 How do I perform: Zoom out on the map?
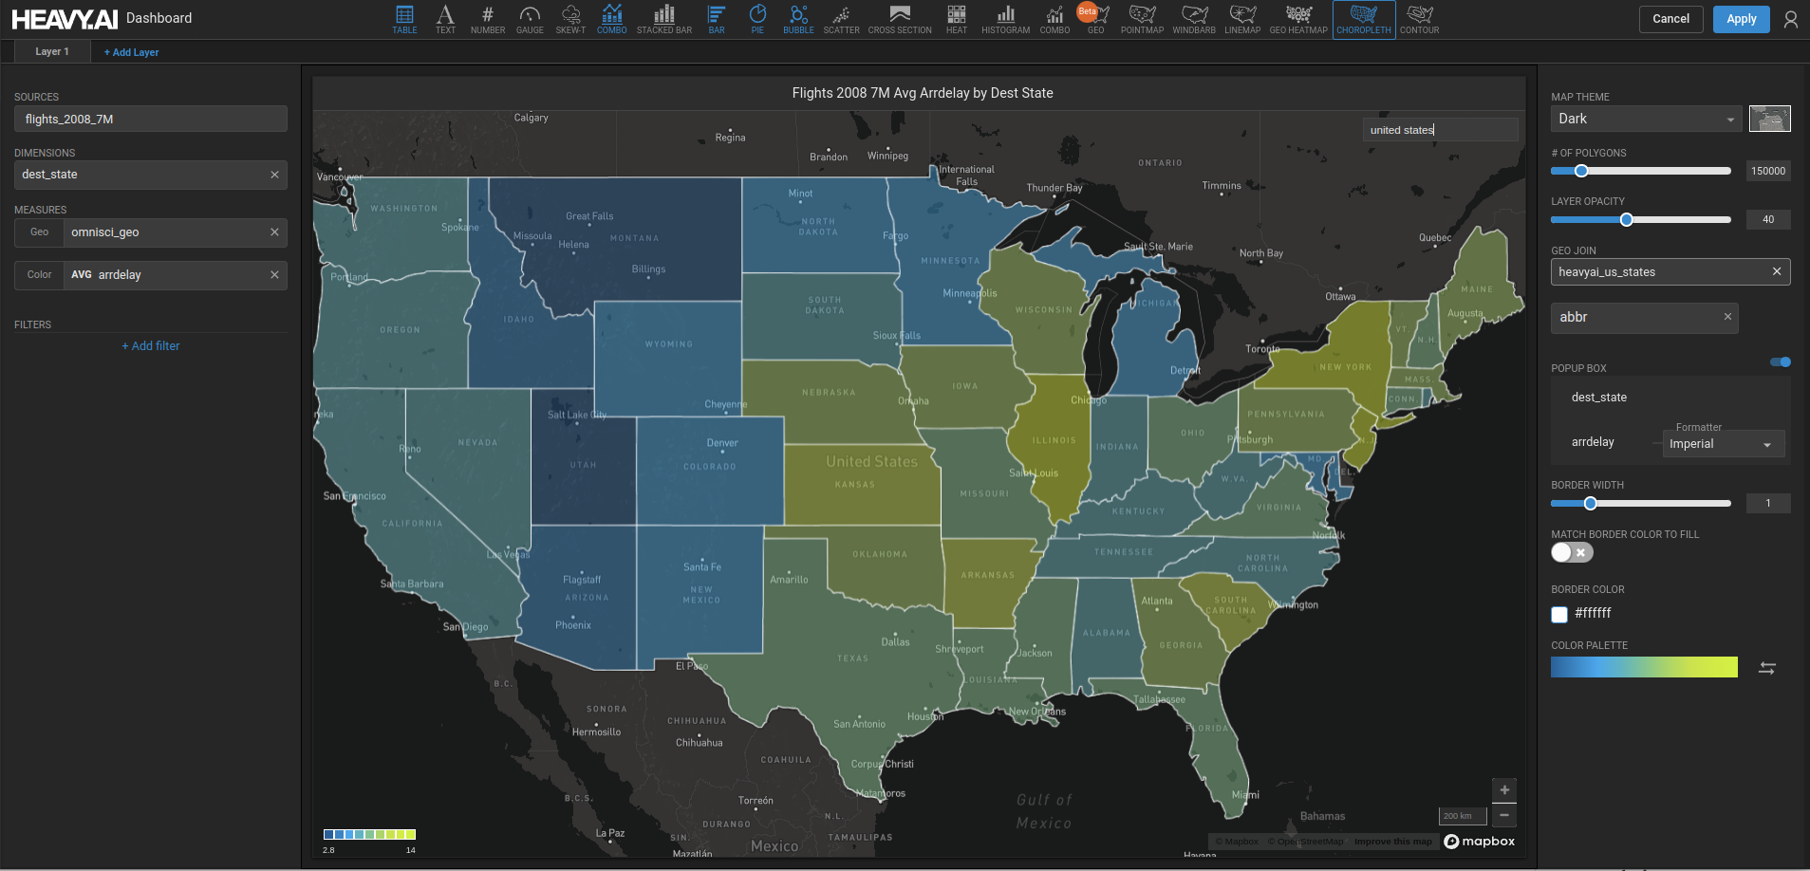click(1504, 815)
